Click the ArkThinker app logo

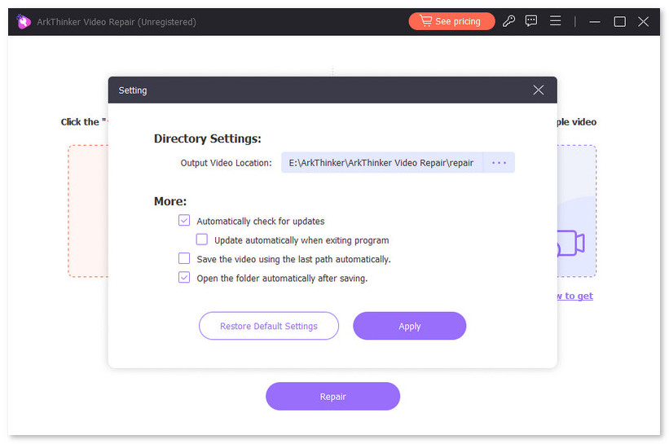(24, 21)
